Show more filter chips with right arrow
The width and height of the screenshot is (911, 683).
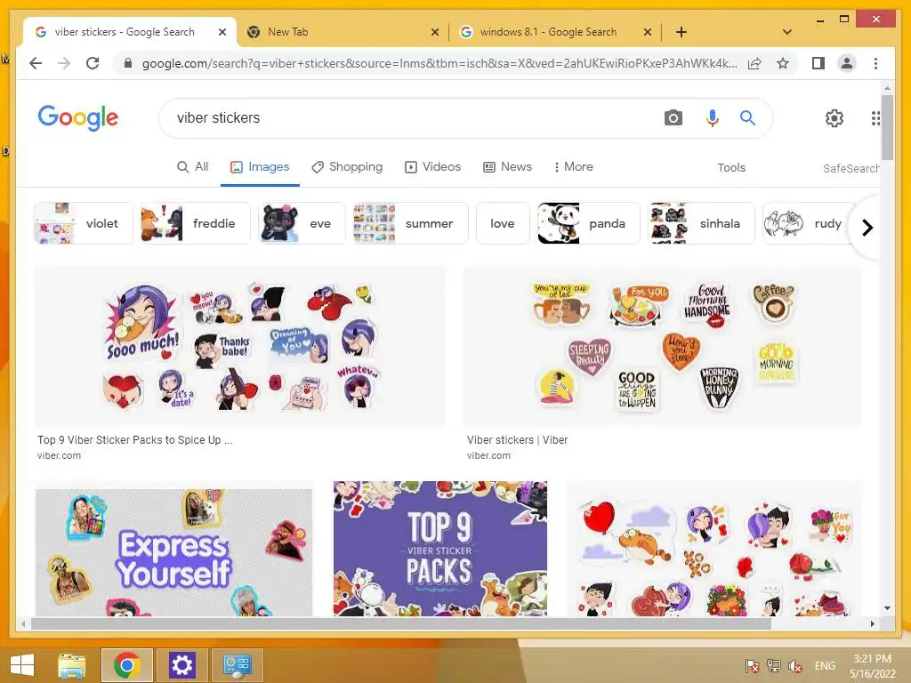(x=867, y=227)
